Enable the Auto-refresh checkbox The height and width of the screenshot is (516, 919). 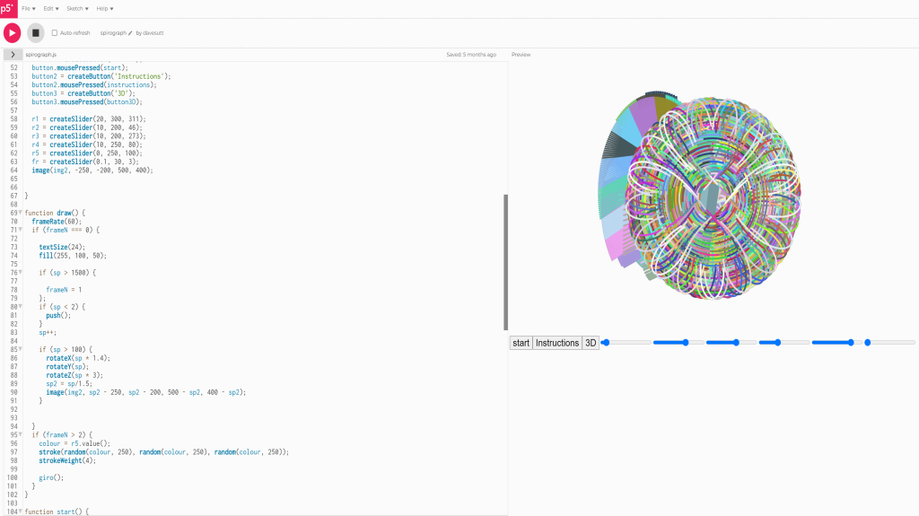[55, 33]
